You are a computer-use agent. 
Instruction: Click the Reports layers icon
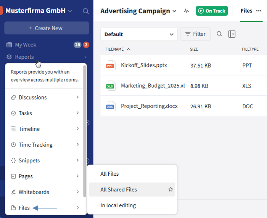tap(9, 57)
